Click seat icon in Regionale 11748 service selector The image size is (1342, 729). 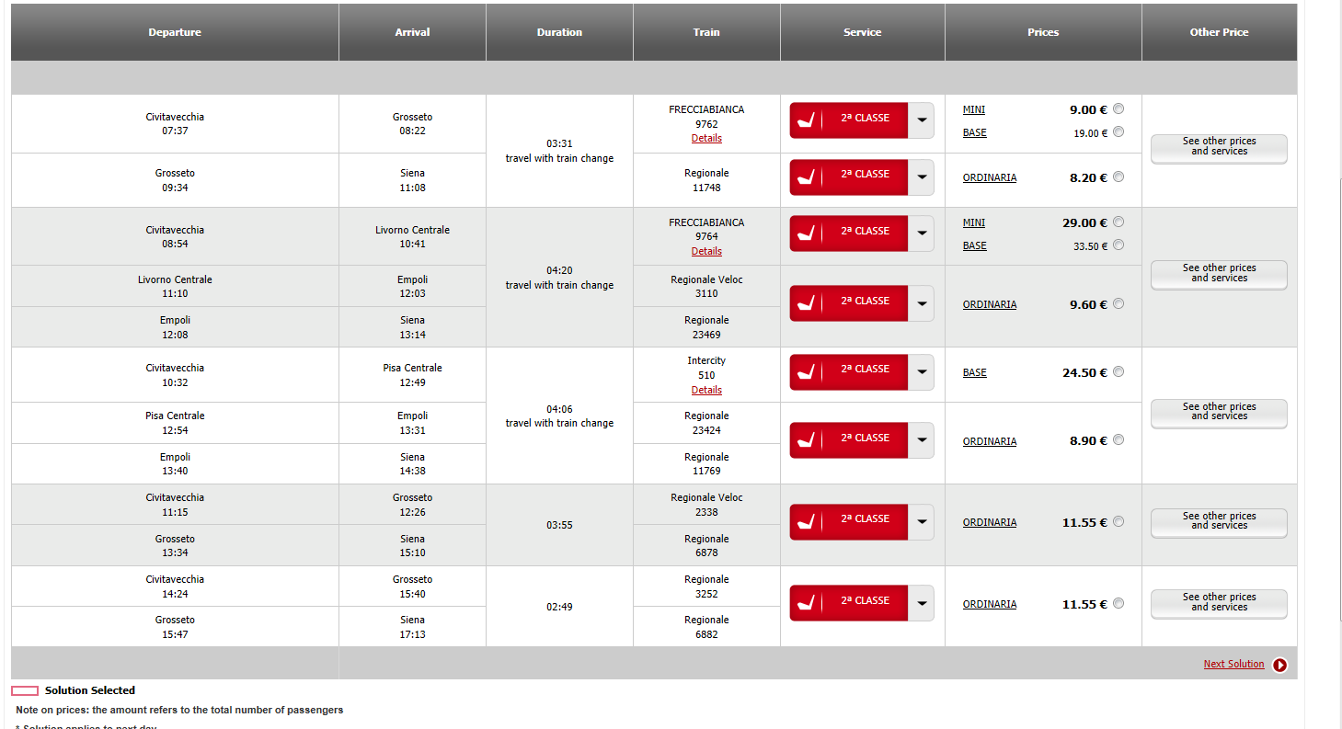(806, 177)
